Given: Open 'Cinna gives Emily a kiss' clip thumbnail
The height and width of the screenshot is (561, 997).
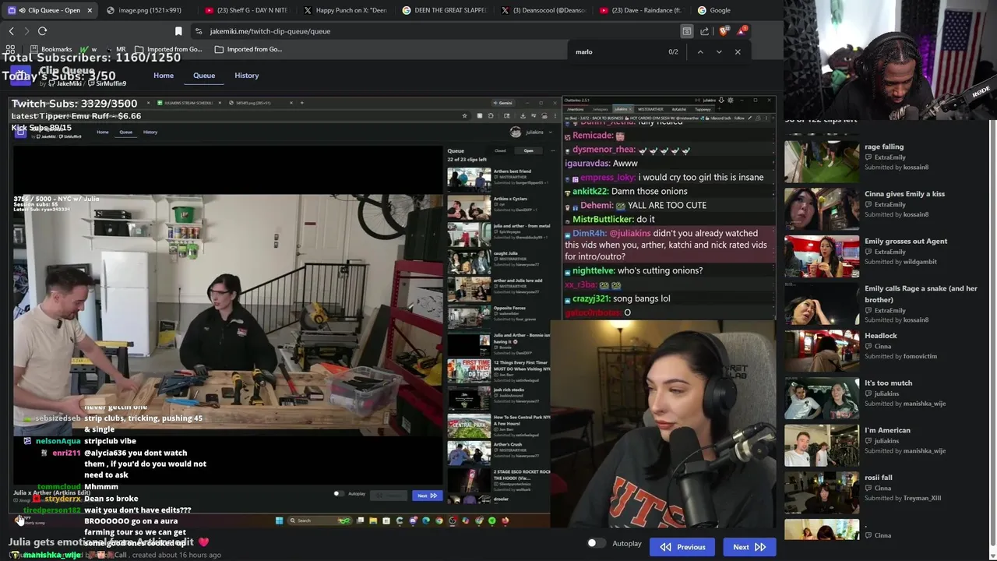Looking at the screenshot, I should [x=822, y=209].
